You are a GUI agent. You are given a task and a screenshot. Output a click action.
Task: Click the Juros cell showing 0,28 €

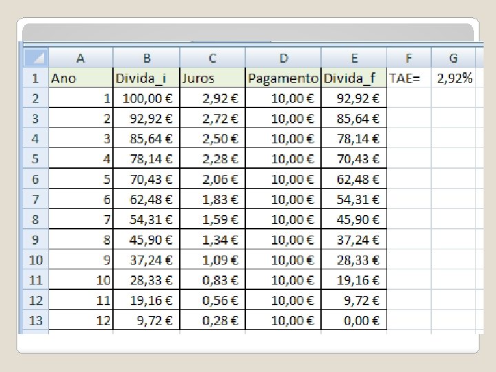[x=212, y=320]
